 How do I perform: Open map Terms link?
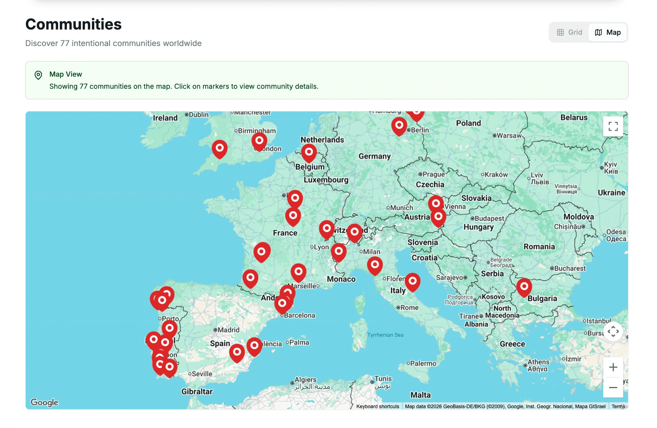click(x=618, y=406)
